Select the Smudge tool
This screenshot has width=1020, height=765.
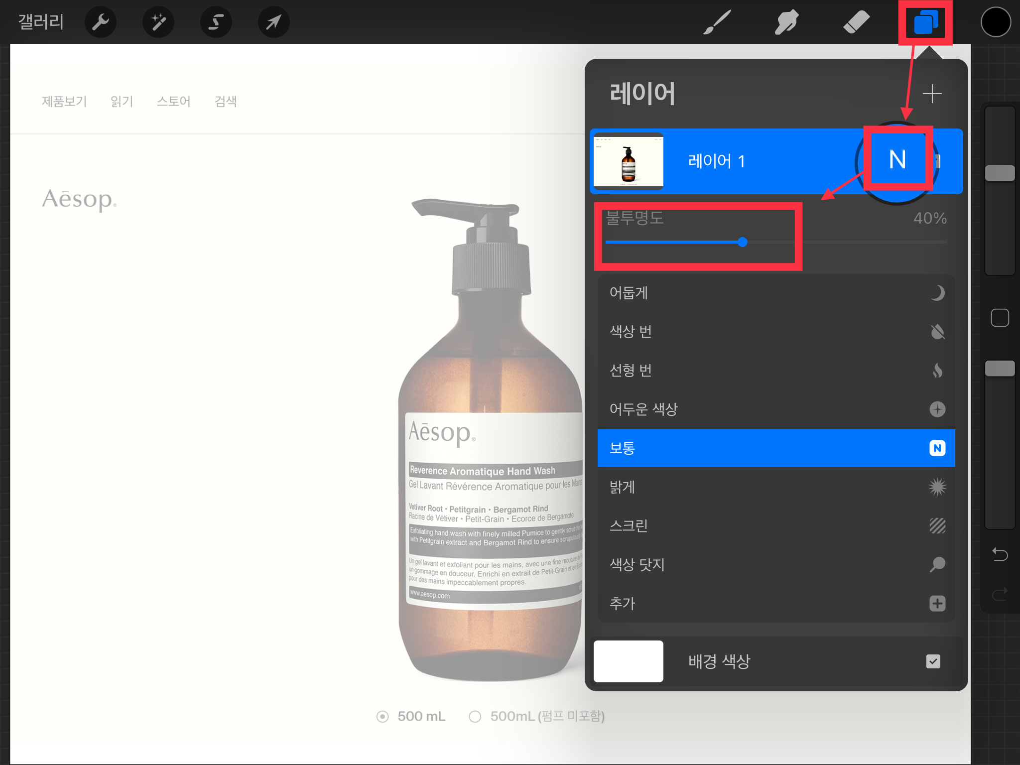click(786, 22)
